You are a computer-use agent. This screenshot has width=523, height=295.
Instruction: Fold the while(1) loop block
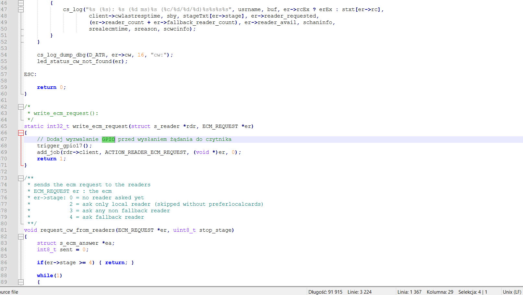tap(21, 282)
